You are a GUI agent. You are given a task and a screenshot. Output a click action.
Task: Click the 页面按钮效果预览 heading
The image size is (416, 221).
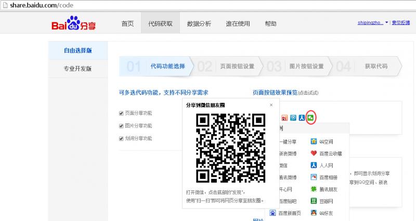(275, 93)
